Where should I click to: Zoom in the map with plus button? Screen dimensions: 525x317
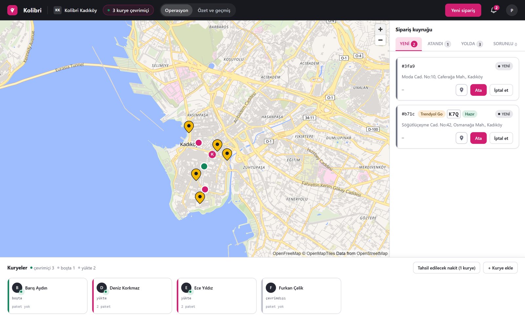pos(380,29)
